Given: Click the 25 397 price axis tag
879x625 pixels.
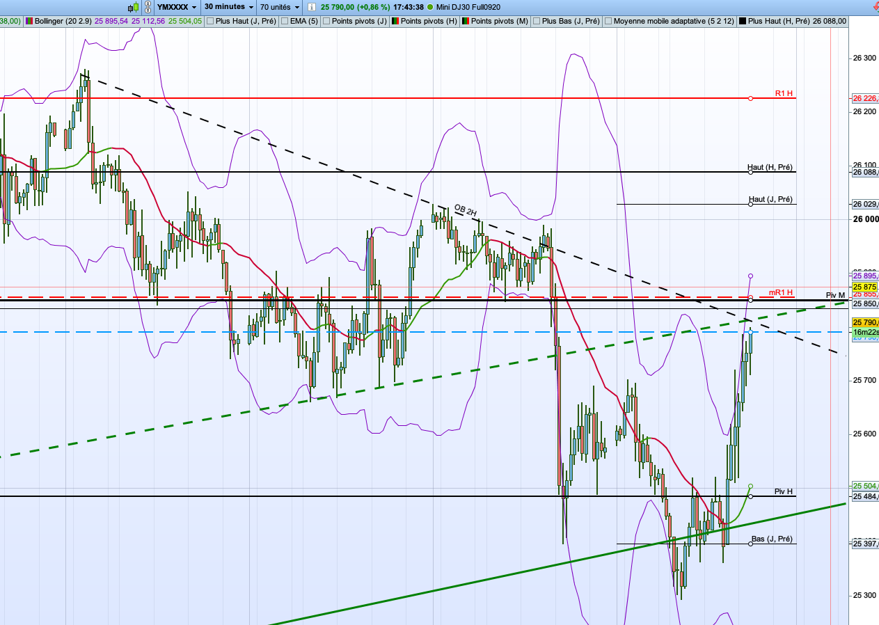Looking at the screenshot, I should click(x=865, y=544).
